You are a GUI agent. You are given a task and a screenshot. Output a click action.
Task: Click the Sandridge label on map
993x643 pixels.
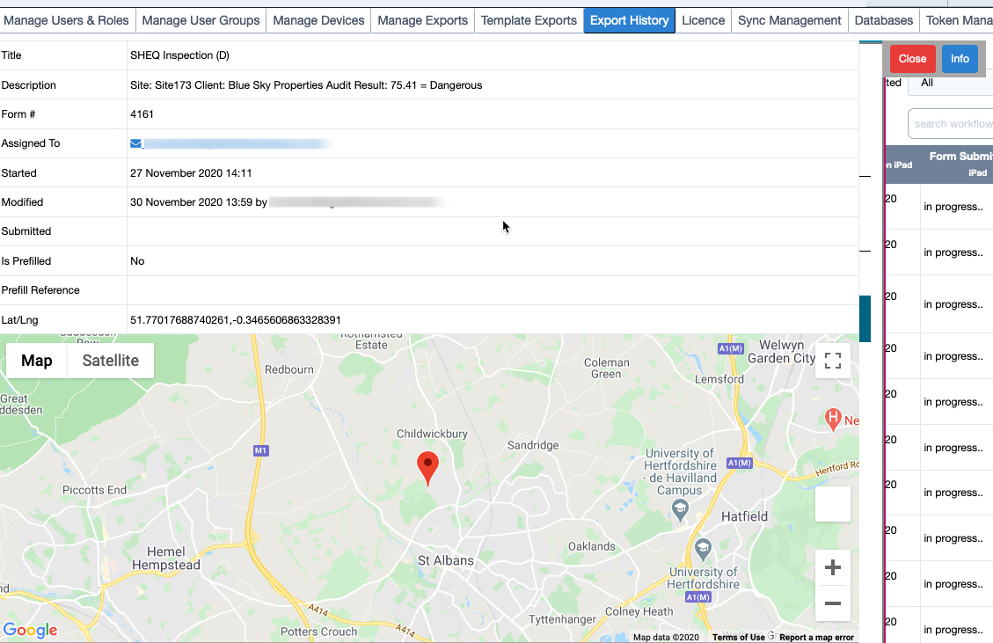pos(533,445)
